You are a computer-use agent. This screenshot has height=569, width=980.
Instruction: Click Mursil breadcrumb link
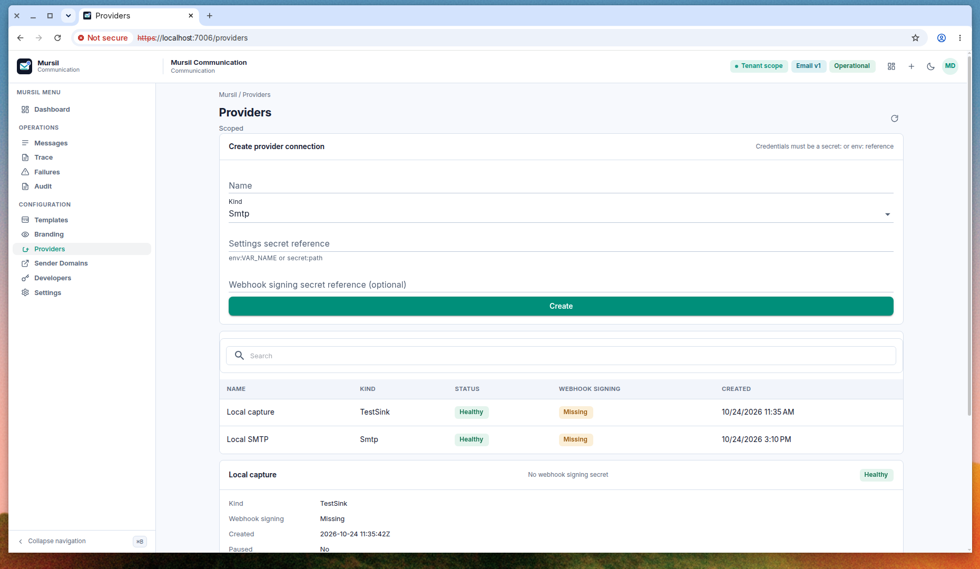228,95
